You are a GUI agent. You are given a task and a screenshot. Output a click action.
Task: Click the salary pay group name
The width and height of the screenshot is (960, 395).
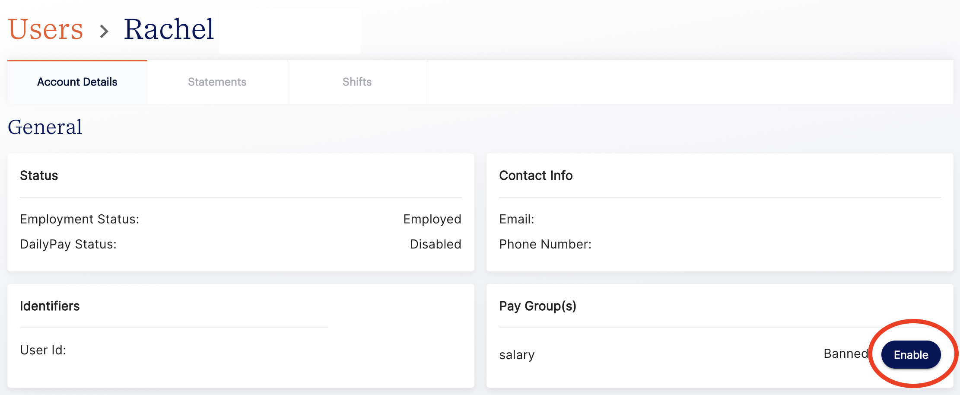click(x=517, y=355)
